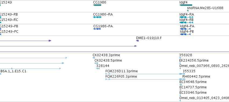This screenshot has width=229, height=102.
Task: Click the Idgf4-RA transcript glyph
Action: 186,17
